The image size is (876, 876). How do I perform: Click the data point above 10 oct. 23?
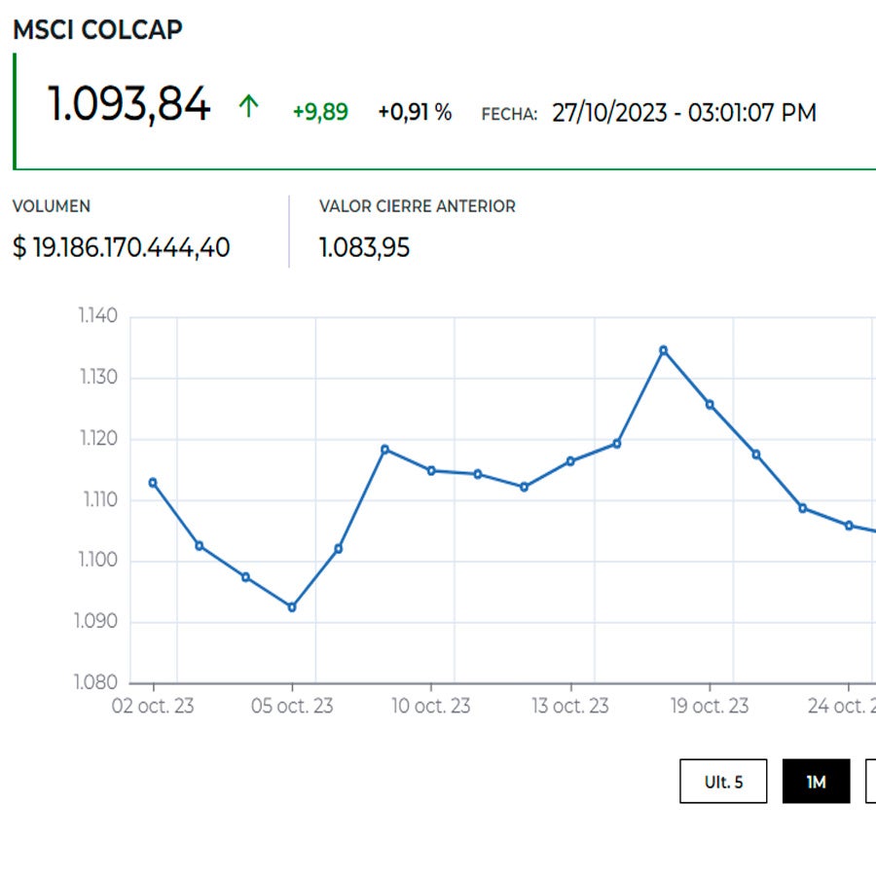431,470
